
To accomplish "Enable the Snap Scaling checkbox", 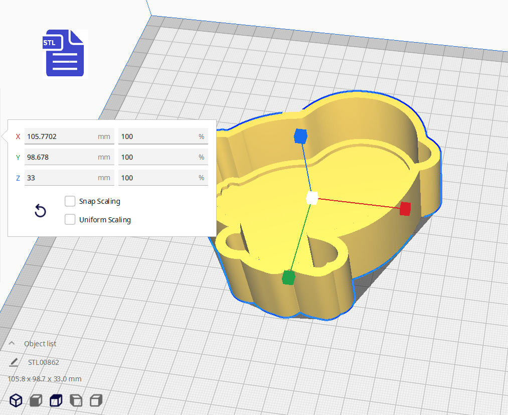I will 70,201.
